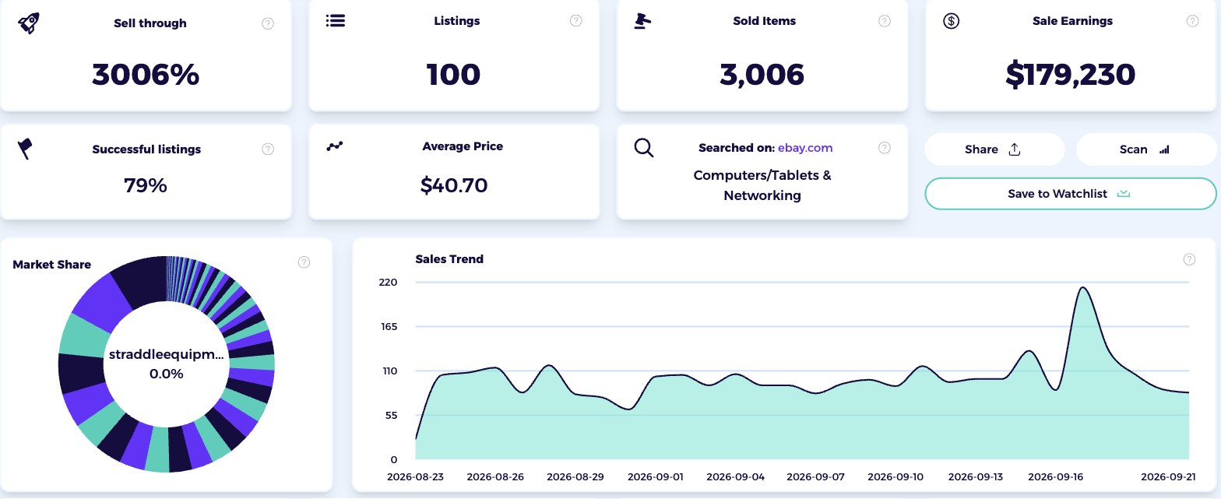Click the Sales Trend peak near 2026-09-16
The width and height of the screenshot is (1221, 499).
pyautogui.click(x=1082, y=287)
